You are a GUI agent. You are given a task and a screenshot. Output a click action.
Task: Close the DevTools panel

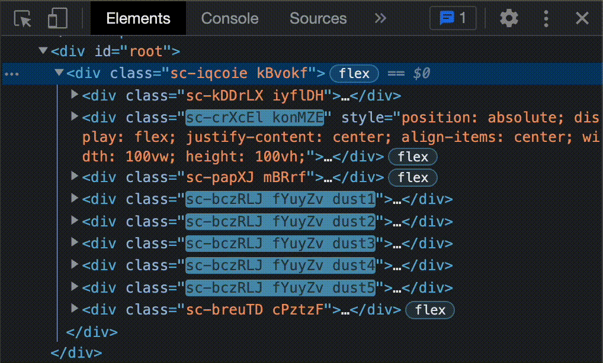[x=582, y=18]
